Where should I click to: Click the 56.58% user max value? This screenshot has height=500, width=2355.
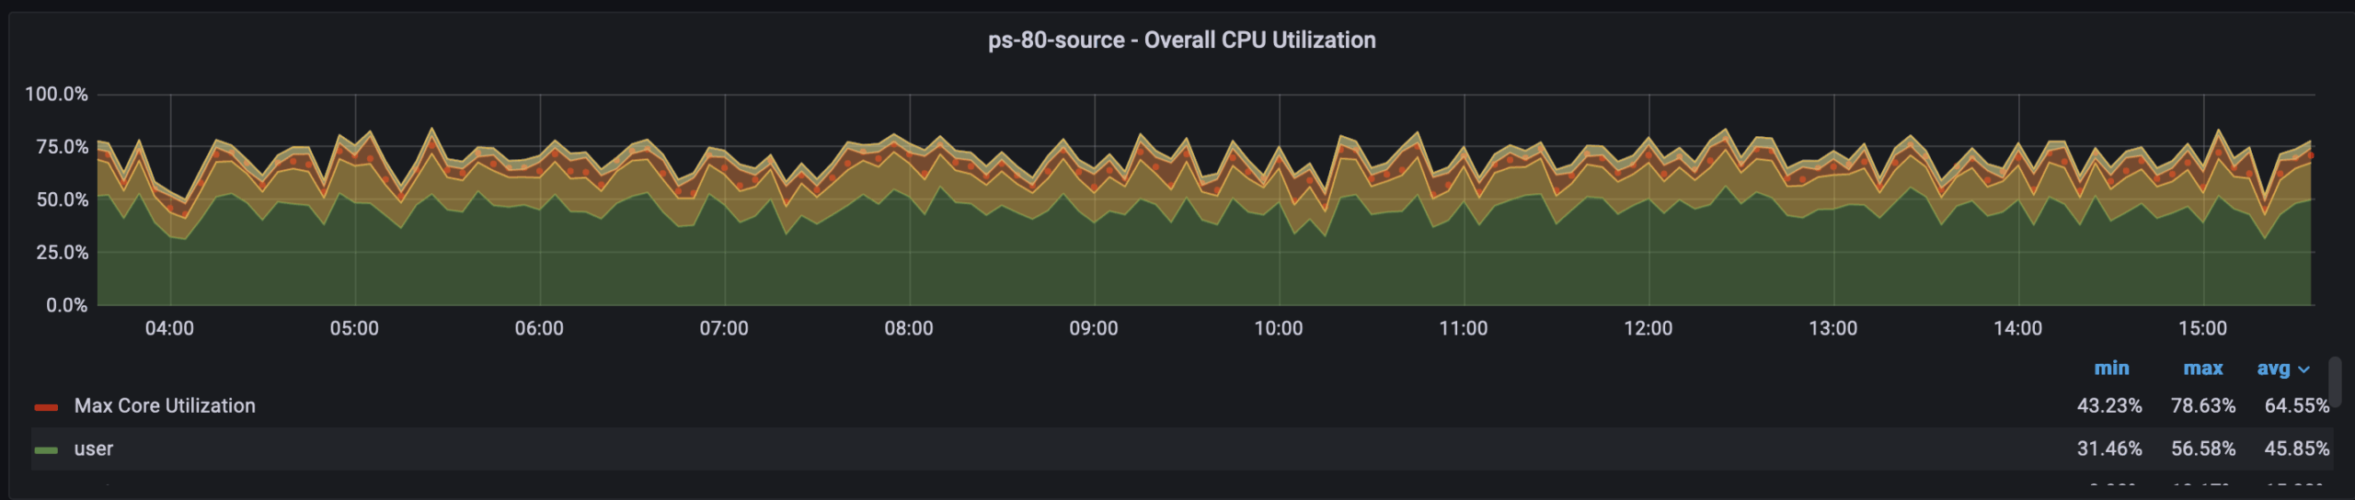[2202, 449]
